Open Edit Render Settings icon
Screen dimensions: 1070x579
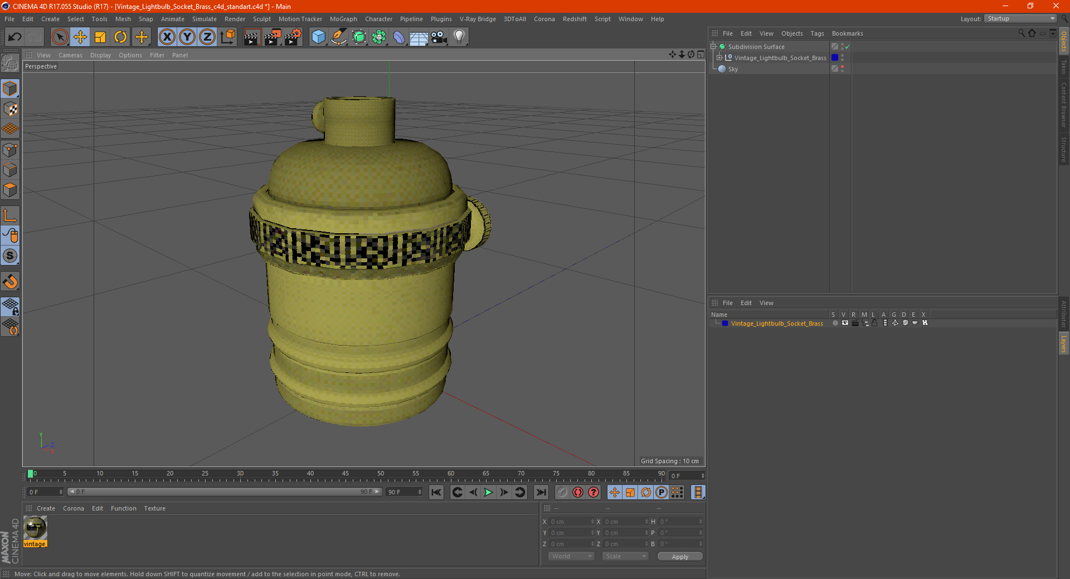pyautogui.click(x=293, y=37)
